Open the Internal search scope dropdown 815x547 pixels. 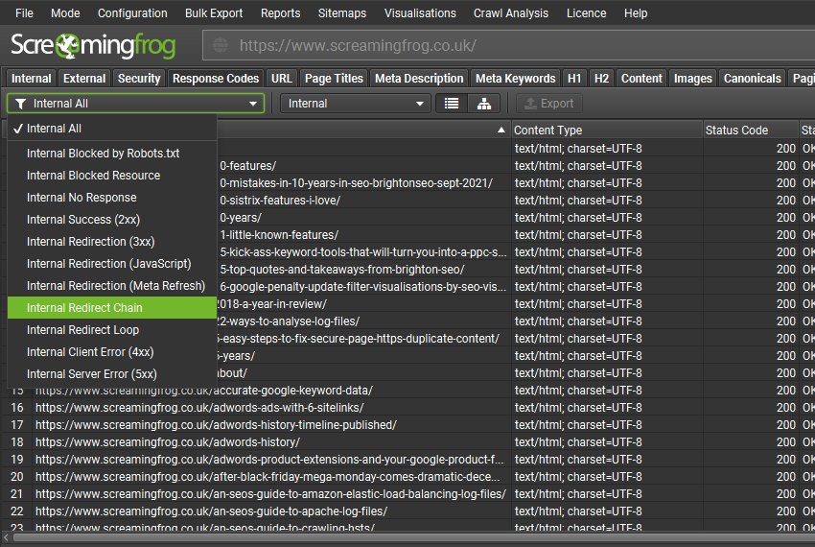click(x=356, y=104)
